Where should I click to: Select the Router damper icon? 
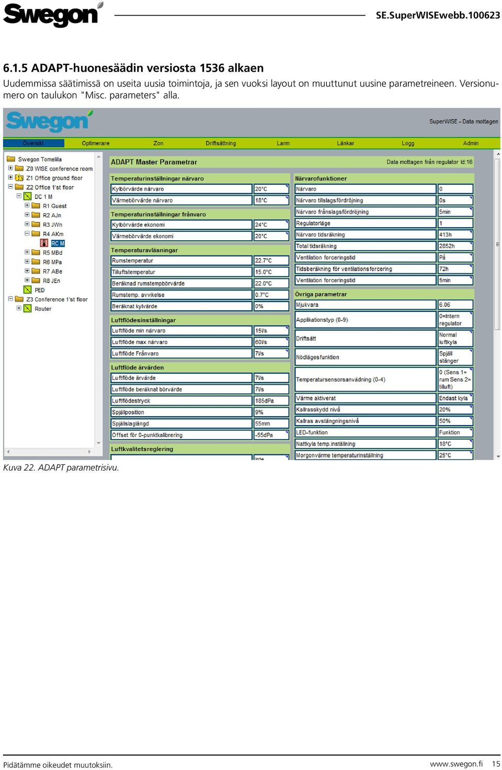tap(28, 308)
